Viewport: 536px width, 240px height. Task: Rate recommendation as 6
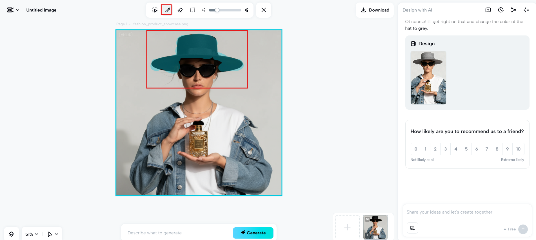click(x=477, y=149)
